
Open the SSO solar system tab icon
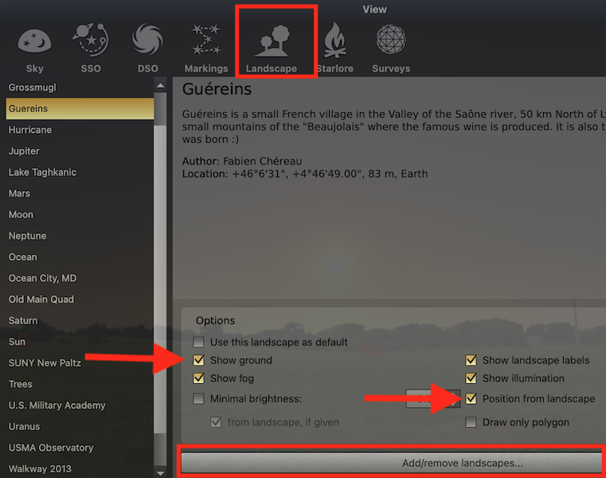(91, 40)
